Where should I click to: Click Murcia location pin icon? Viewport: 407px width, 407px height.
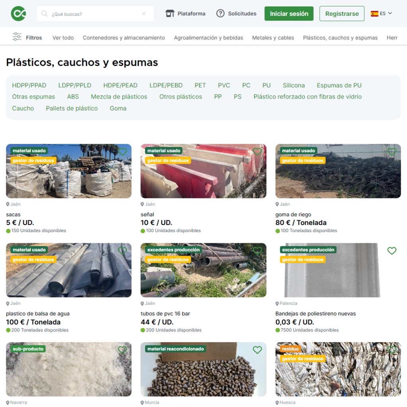tap(142, 403)
